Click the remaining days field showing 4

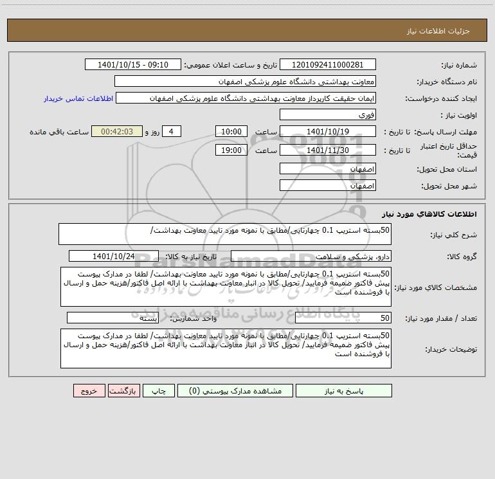click(x=172, y=131)
